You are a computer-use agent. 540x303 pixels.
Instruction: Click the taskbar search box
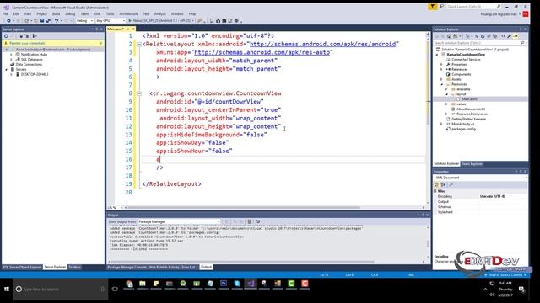click(61, 290)
